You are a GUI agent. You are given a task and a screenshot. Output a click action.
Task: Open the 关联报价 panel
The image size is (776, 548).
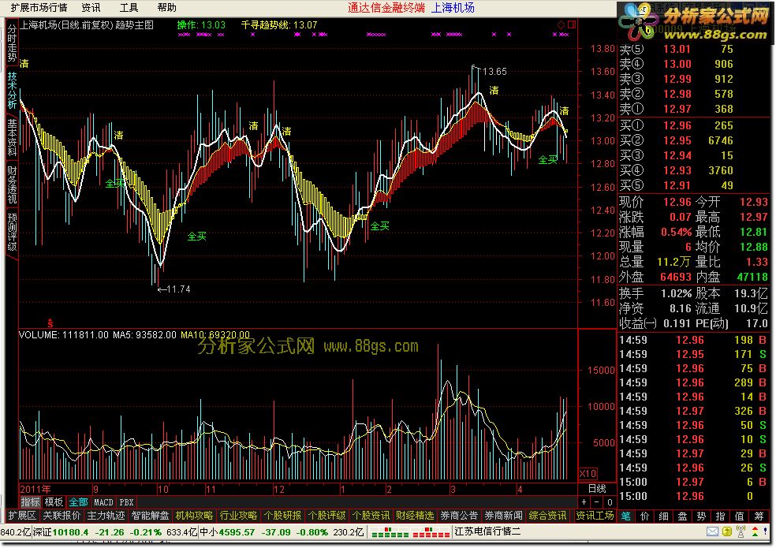[x=62, y=516]
